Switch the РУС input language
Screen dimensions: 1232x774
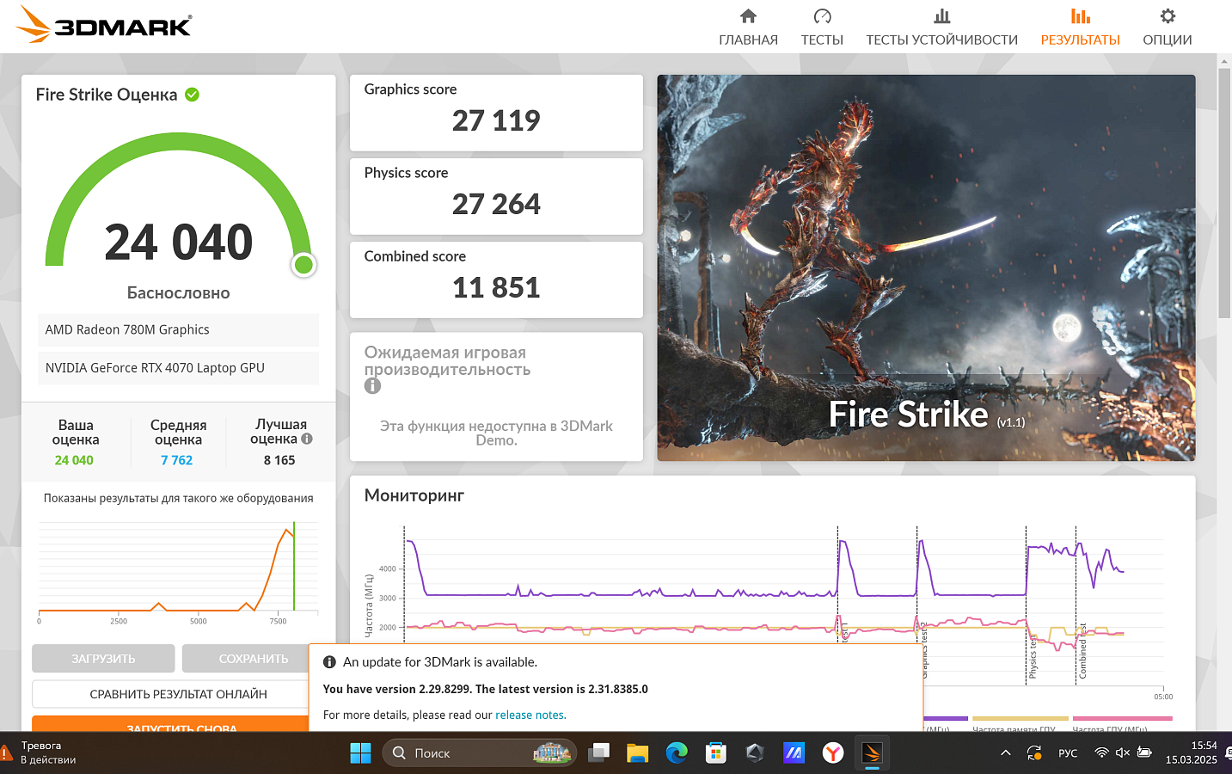click(1068, 753)
